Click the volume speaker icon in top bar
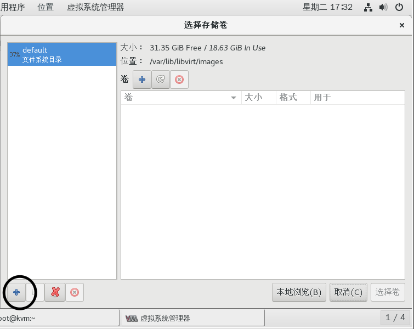This screenshot has width=414, height=329. pos(383,8)
